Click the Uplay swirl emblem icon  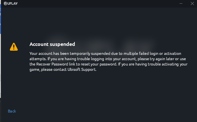(x=5, y=3)
